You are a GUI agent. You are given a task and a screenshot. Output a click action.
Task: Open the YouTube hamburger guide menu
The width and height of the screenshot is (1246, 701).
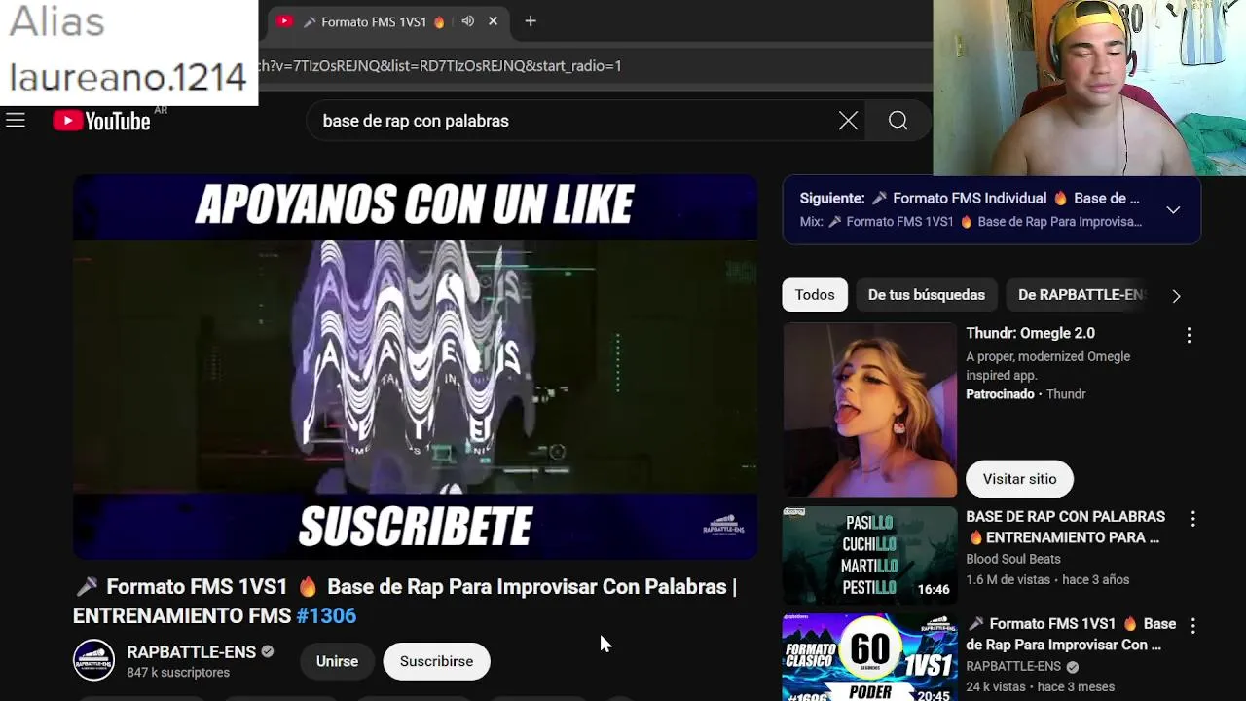click(x=15, y=121)
